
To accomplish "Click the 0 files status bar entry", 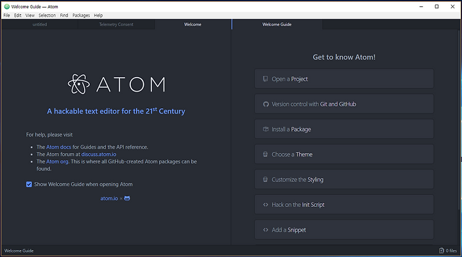I will pyautogui.click(x=448, y=251).
